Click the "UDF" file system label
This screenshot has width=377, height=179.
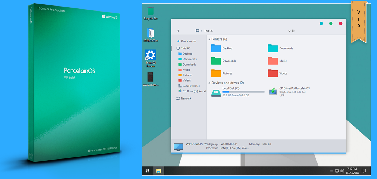pos(282,96)
